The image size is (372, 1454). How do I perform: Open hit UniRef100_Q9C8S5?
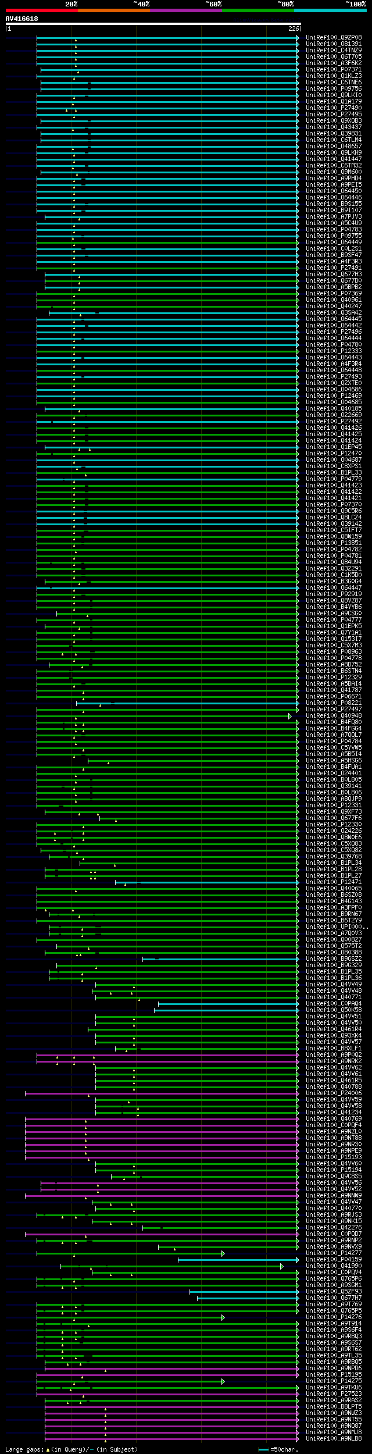point(334,1176)
